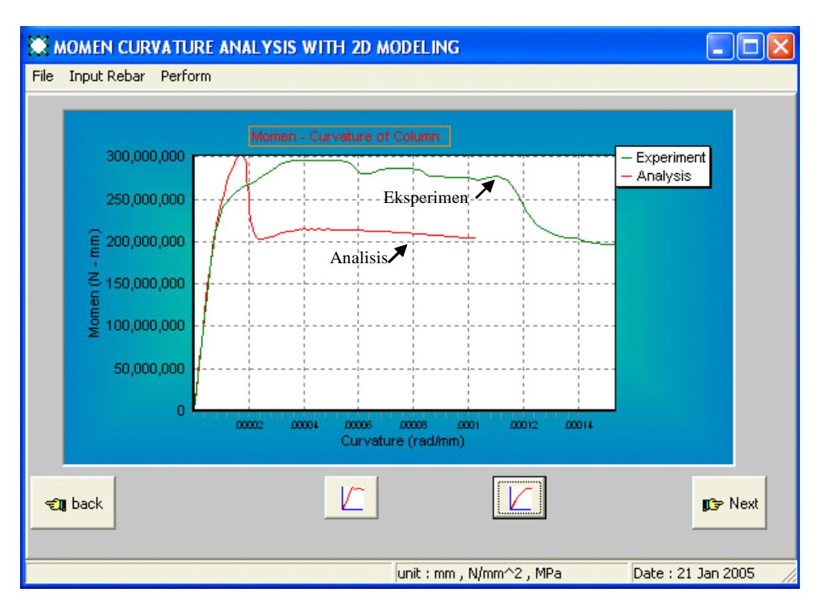Click the application icon in title bar

(x=38, y=47)
